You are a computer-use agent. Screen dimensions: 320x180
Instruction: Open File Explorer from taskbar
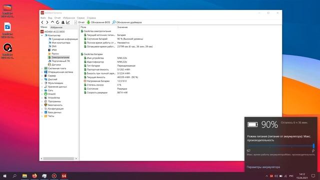tap(24, 176)
